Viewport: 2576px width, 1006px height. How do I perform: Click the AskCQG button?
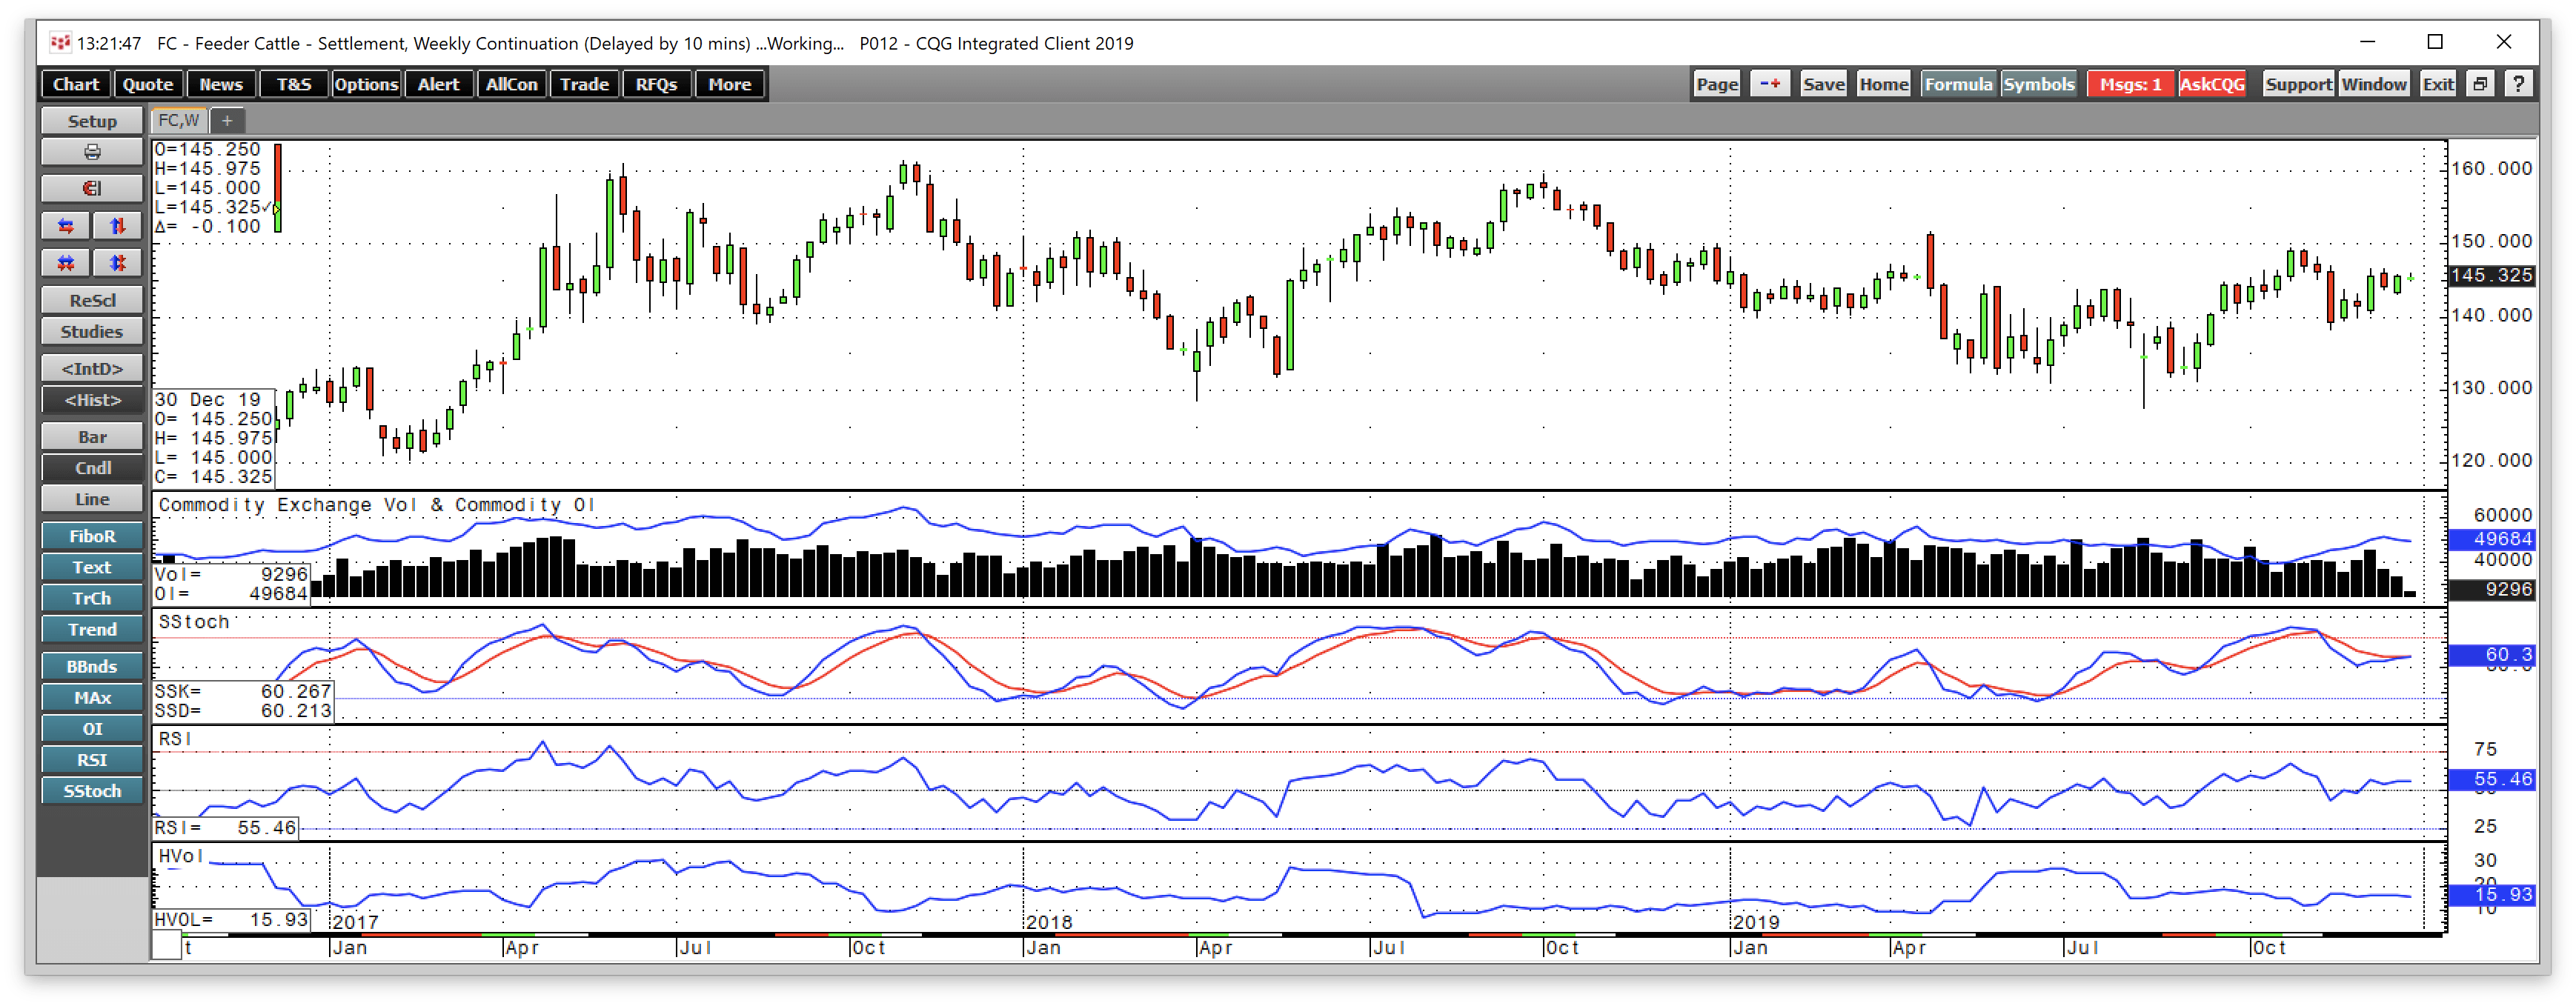tap(2212, 84)
